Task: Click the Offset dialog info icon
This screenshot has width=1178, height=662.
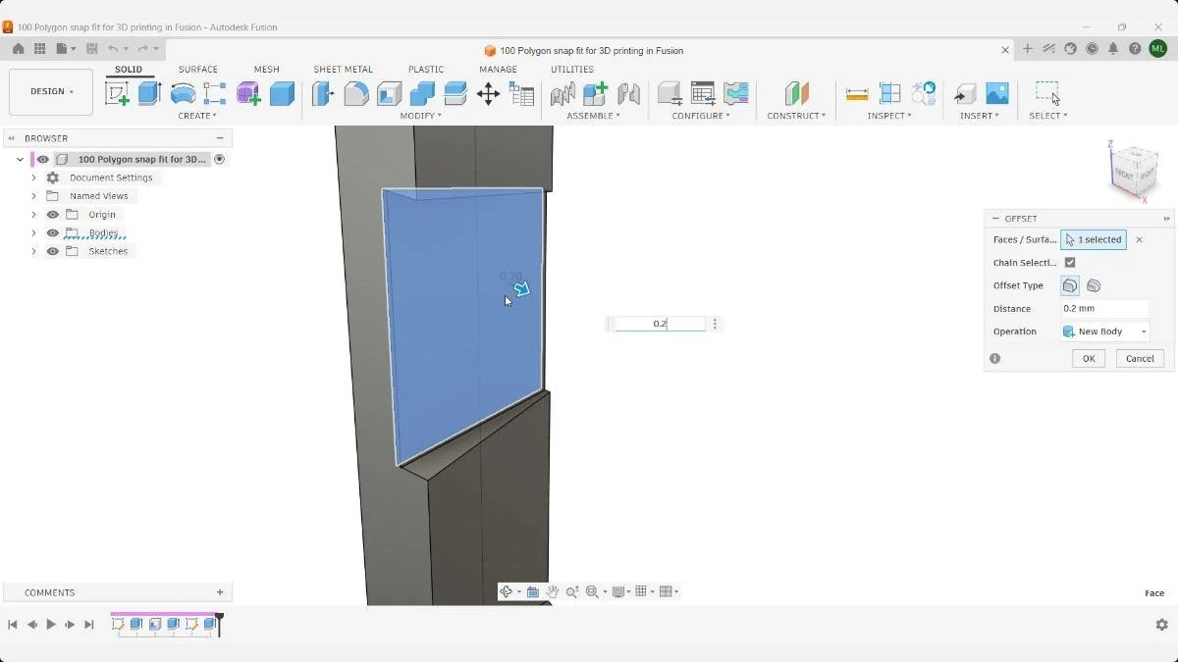Action: (x=994, y=359)
